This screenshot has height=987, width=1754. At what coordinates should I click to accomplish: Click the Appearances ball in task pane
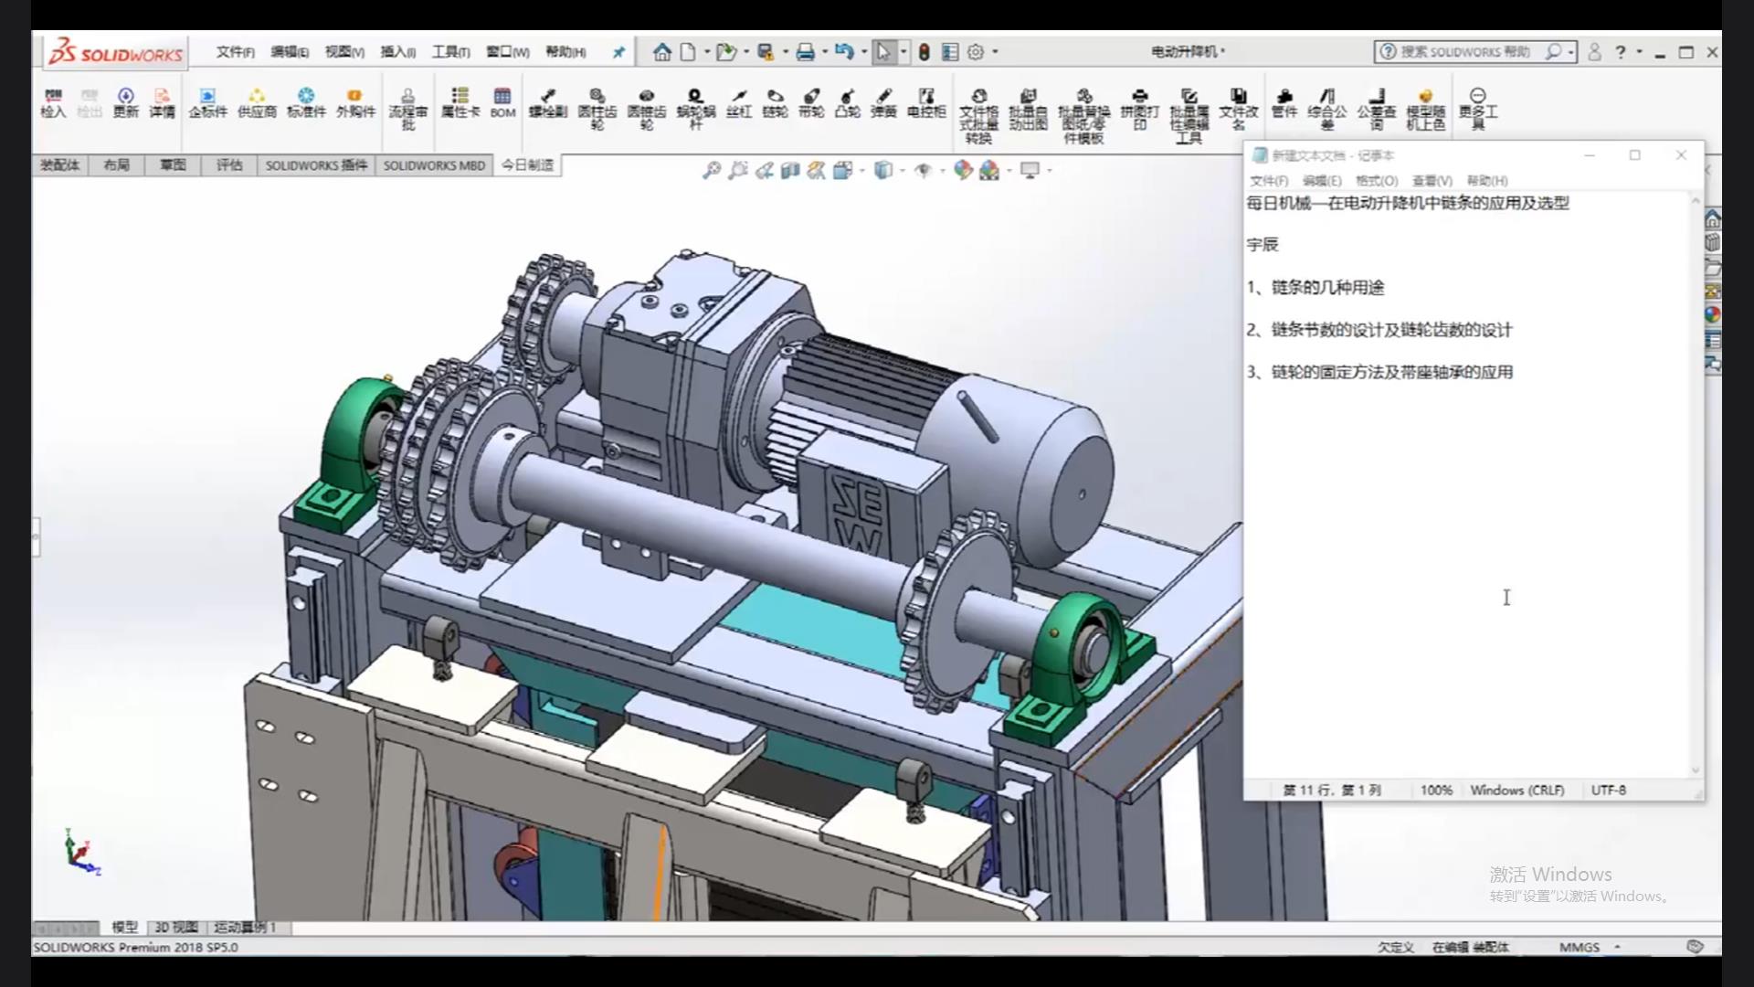point(1712,314)
